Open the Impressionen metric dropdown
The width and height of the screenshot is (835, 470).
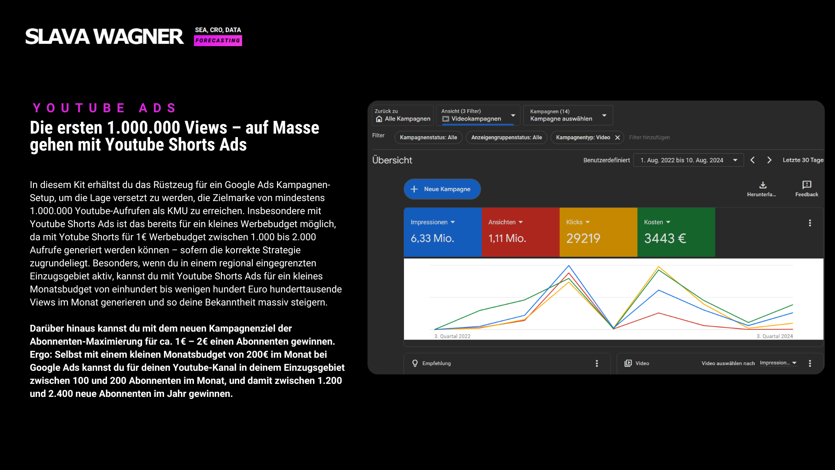[x=453, y=222]
